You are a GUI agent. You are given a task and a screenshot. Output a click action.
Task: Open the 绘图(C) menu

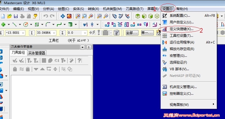tap(63, 9)
